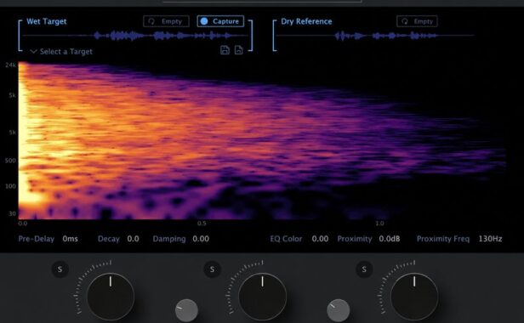Image resolution: width=524 pixels, height=323 pixels.
Task: Toggle the first S solo button on the left
Action: click(60, 269)
